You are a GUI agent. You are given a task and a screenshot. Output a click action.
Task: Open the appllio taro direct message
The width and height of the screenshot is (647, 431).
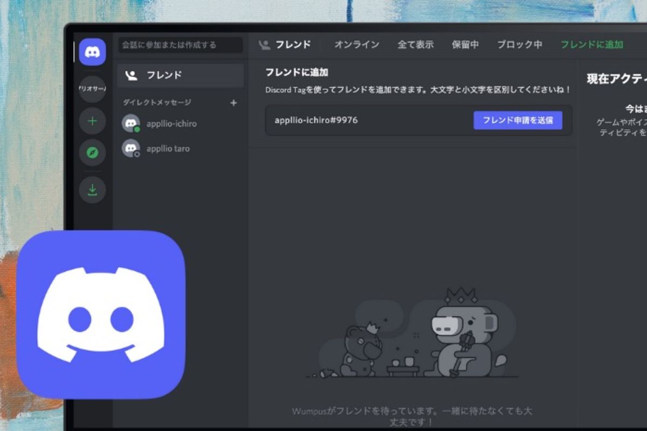point(181,148)
